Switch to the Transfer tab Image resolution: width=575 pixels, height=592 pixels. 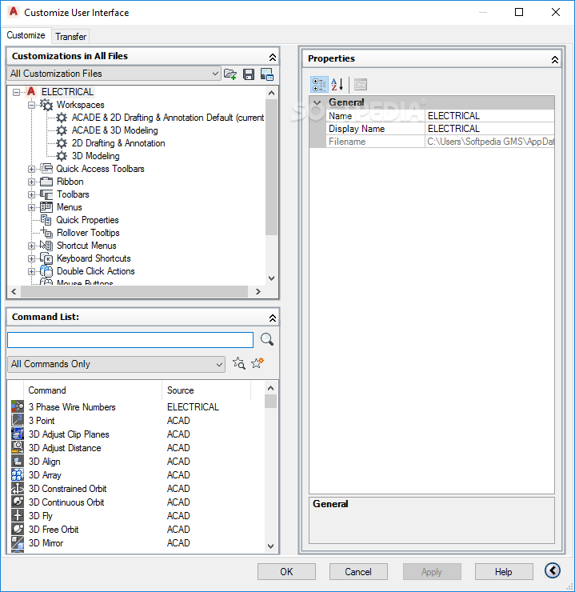click(x=70, y=37)
